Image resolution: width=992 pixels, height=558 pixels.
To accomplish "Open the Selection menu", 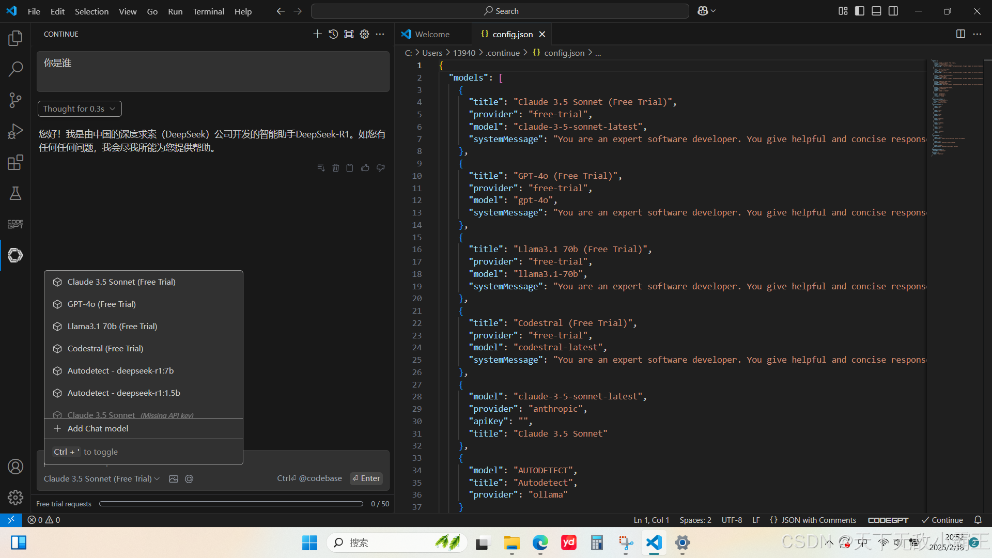I will [x=91, y=11].
